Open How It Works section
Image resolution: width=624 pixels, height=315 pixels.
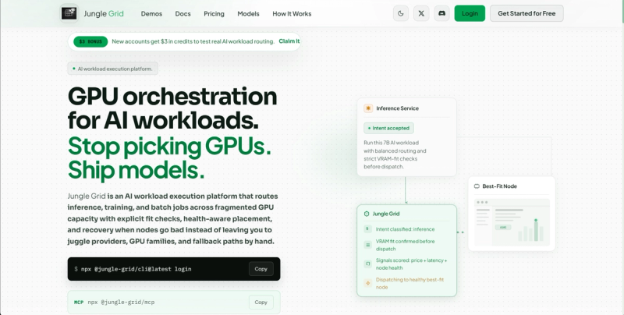pos(292,13)
